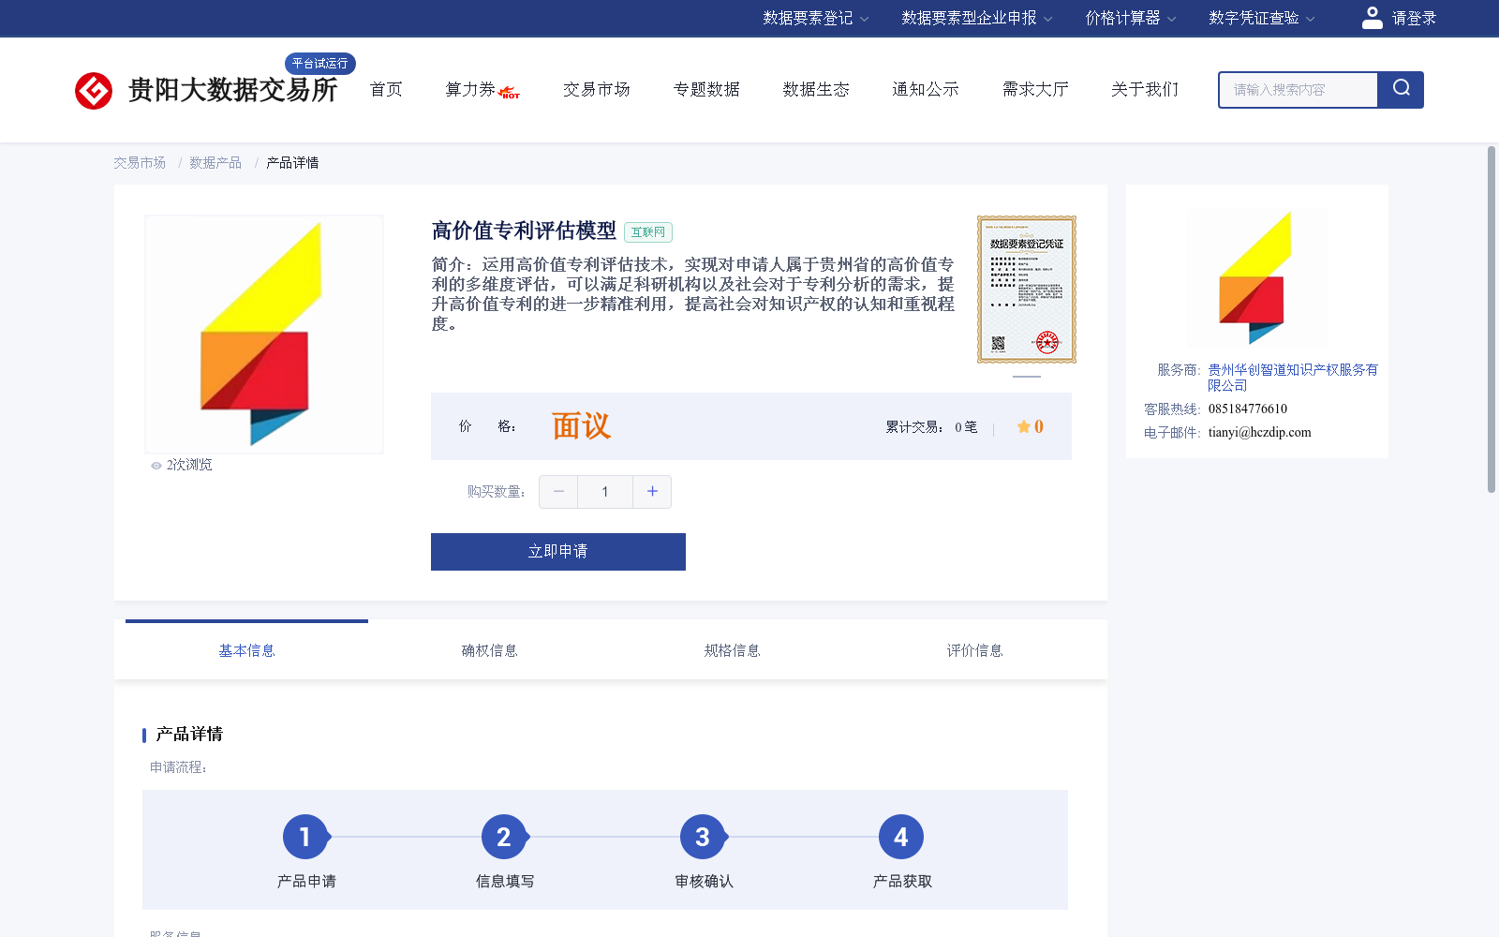
Task: Open 数据生态 menu item
Action: [816, 89]
